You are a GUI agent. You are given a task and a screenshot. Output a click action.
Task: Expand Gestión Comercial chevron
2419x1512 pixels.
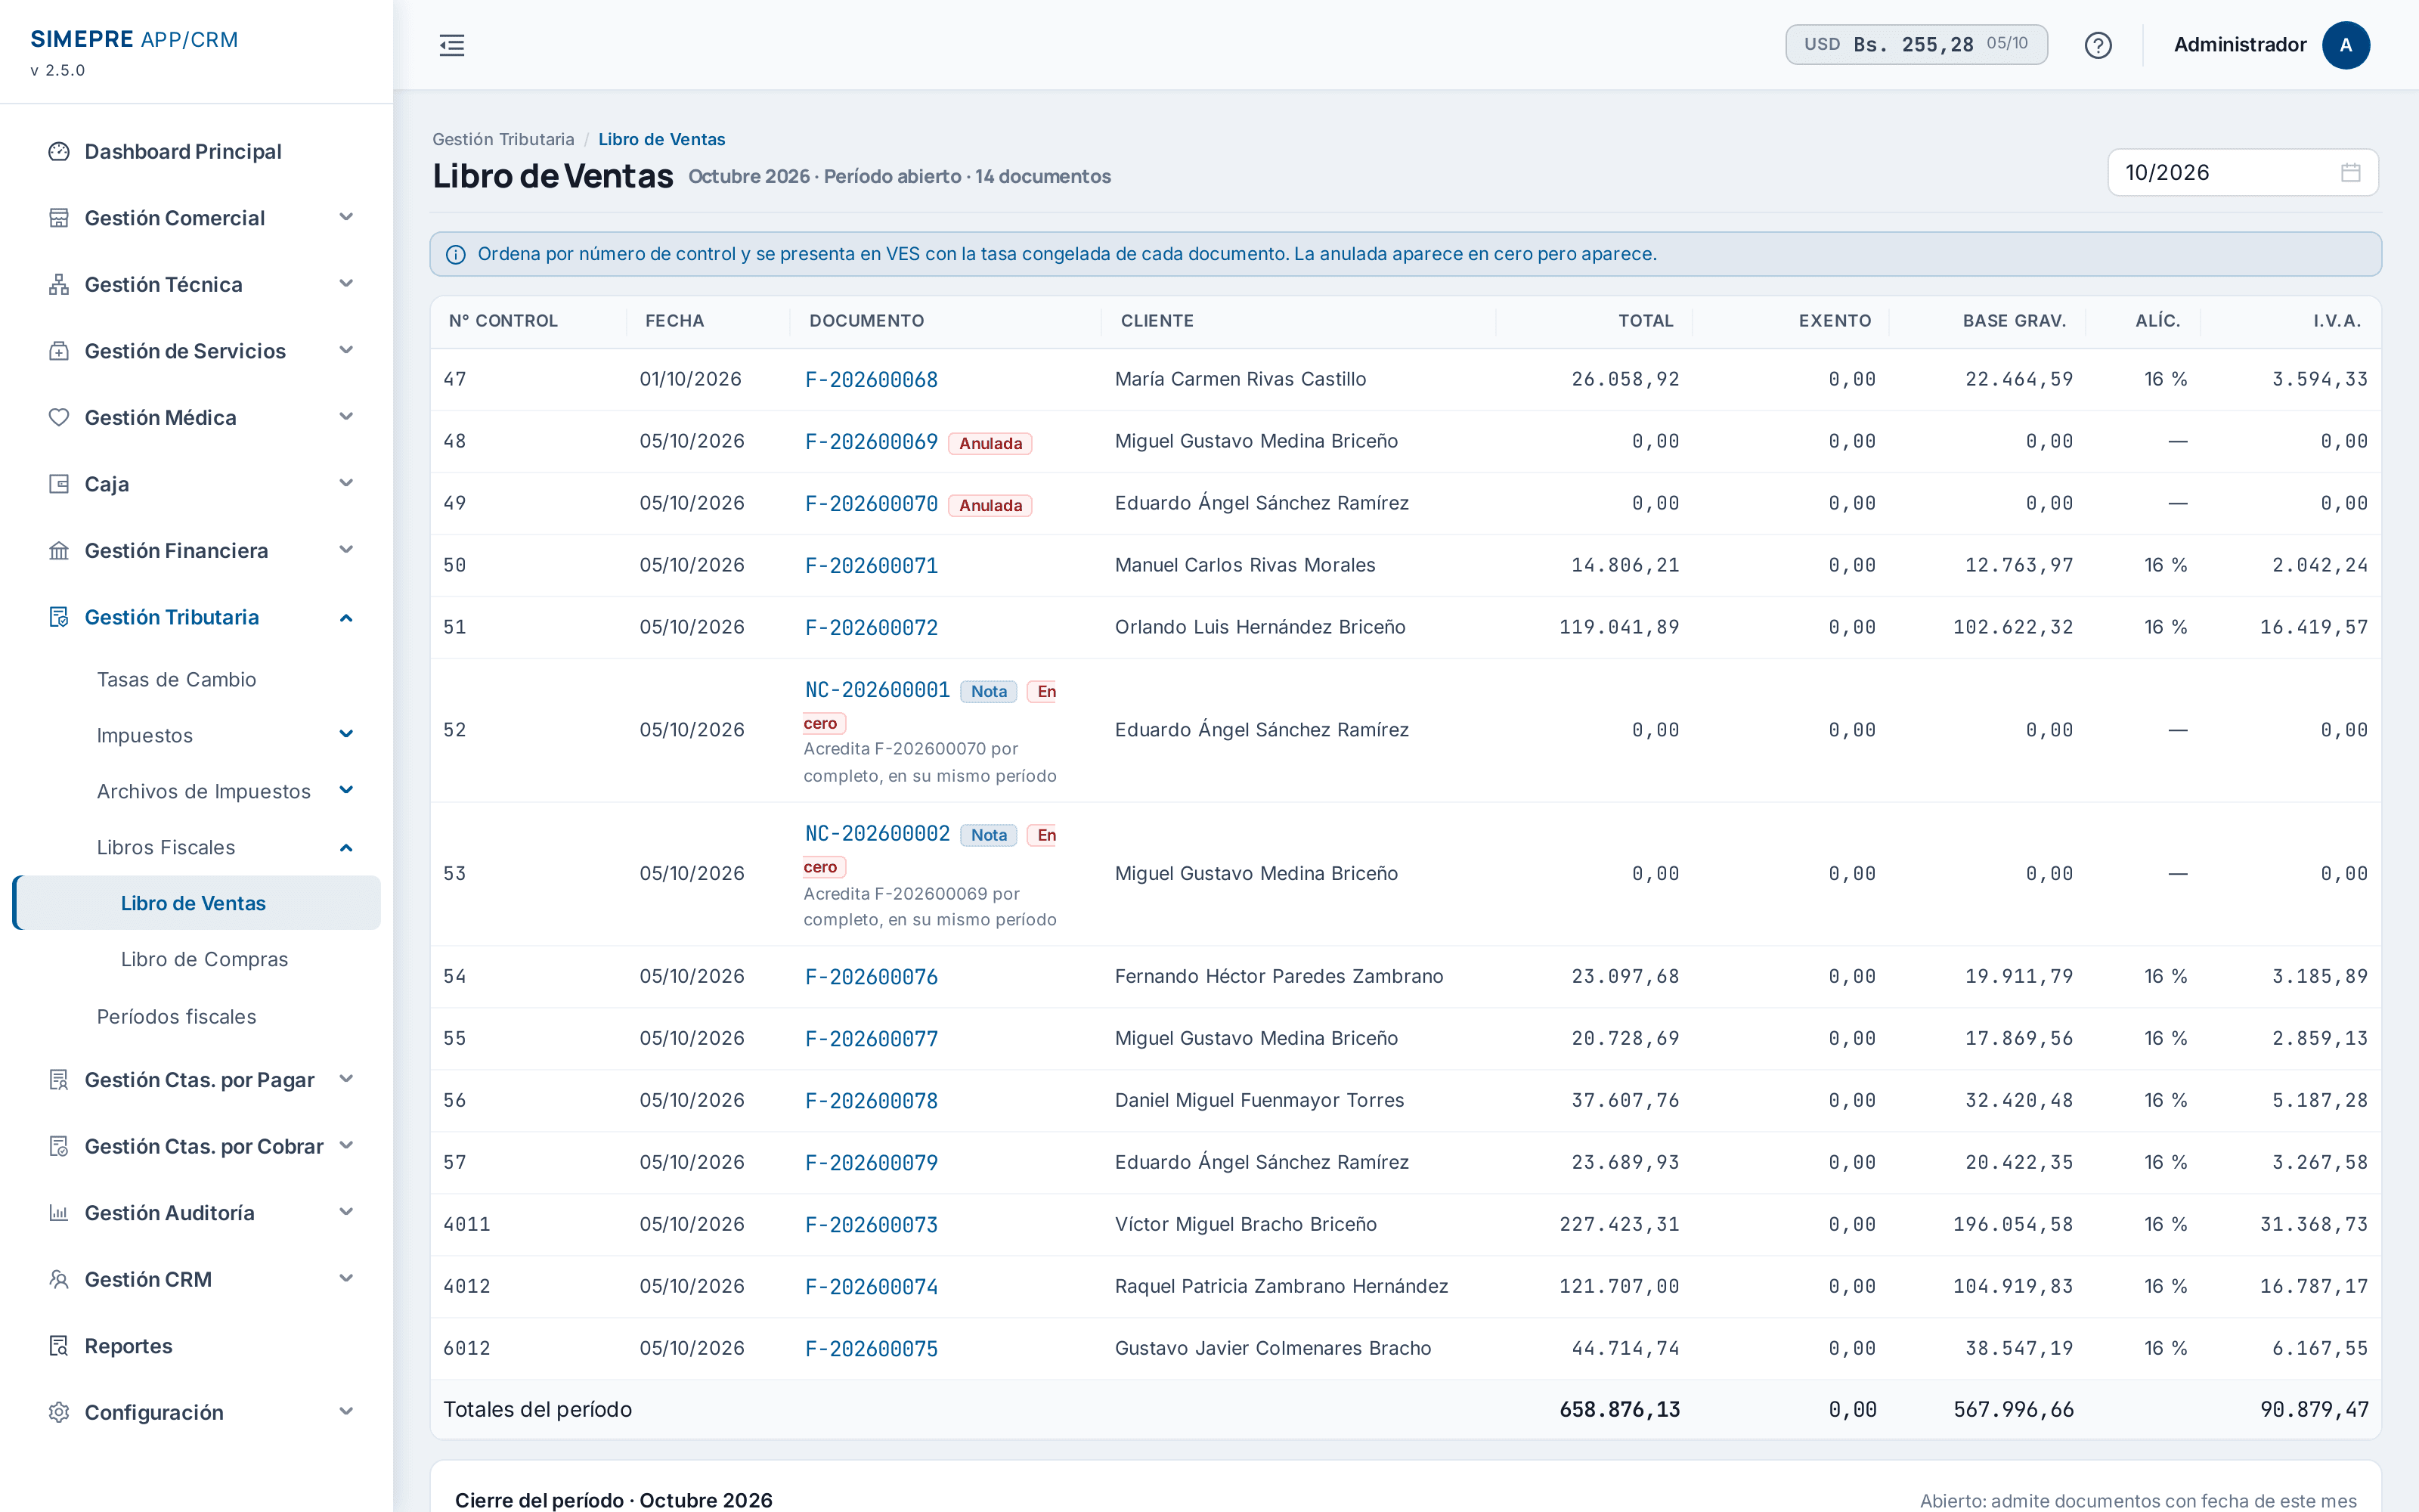click(346, 217)
